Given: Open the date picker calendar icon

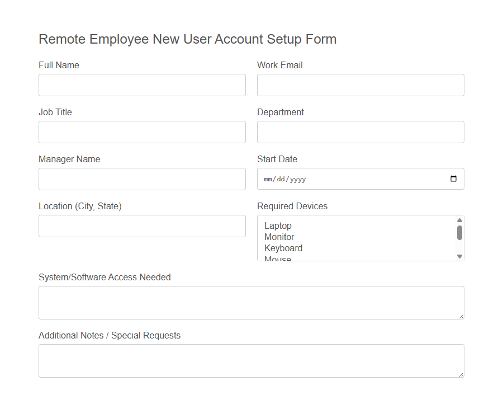Looking at the screenshot, I should click(454, 178).
